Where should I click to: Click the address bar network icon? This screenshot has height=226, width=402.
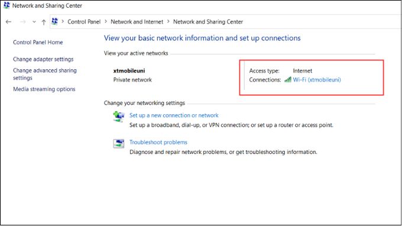54,21
